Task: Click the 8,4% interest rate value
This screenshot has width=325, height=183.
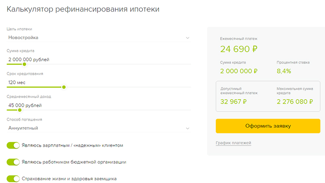Action: click(284, 71)
